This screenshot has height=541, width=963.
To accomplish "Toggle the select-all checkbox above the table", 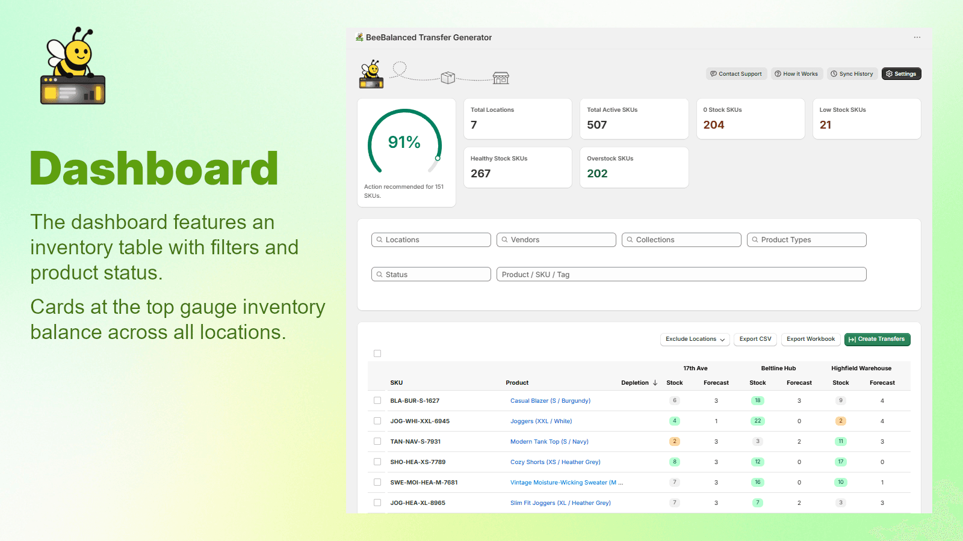I will click(x=377, y=353).
